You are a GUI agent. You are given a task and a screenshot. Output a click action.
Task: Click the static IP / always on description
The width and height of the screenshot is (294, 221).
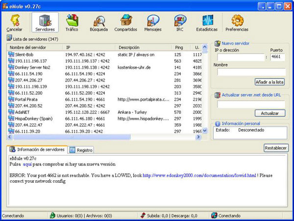(x=136, y=55)
